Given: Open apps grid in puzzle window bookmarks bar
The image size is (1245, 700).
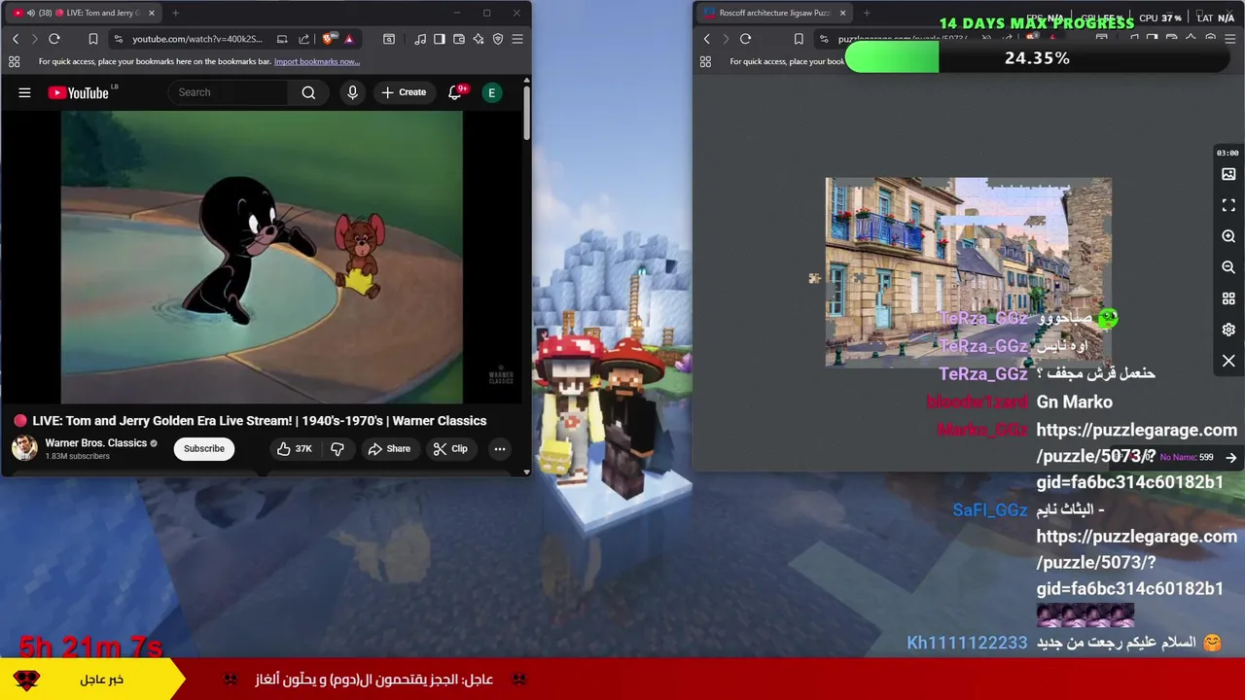Looking at the screenshot, I should pos(705,61).
